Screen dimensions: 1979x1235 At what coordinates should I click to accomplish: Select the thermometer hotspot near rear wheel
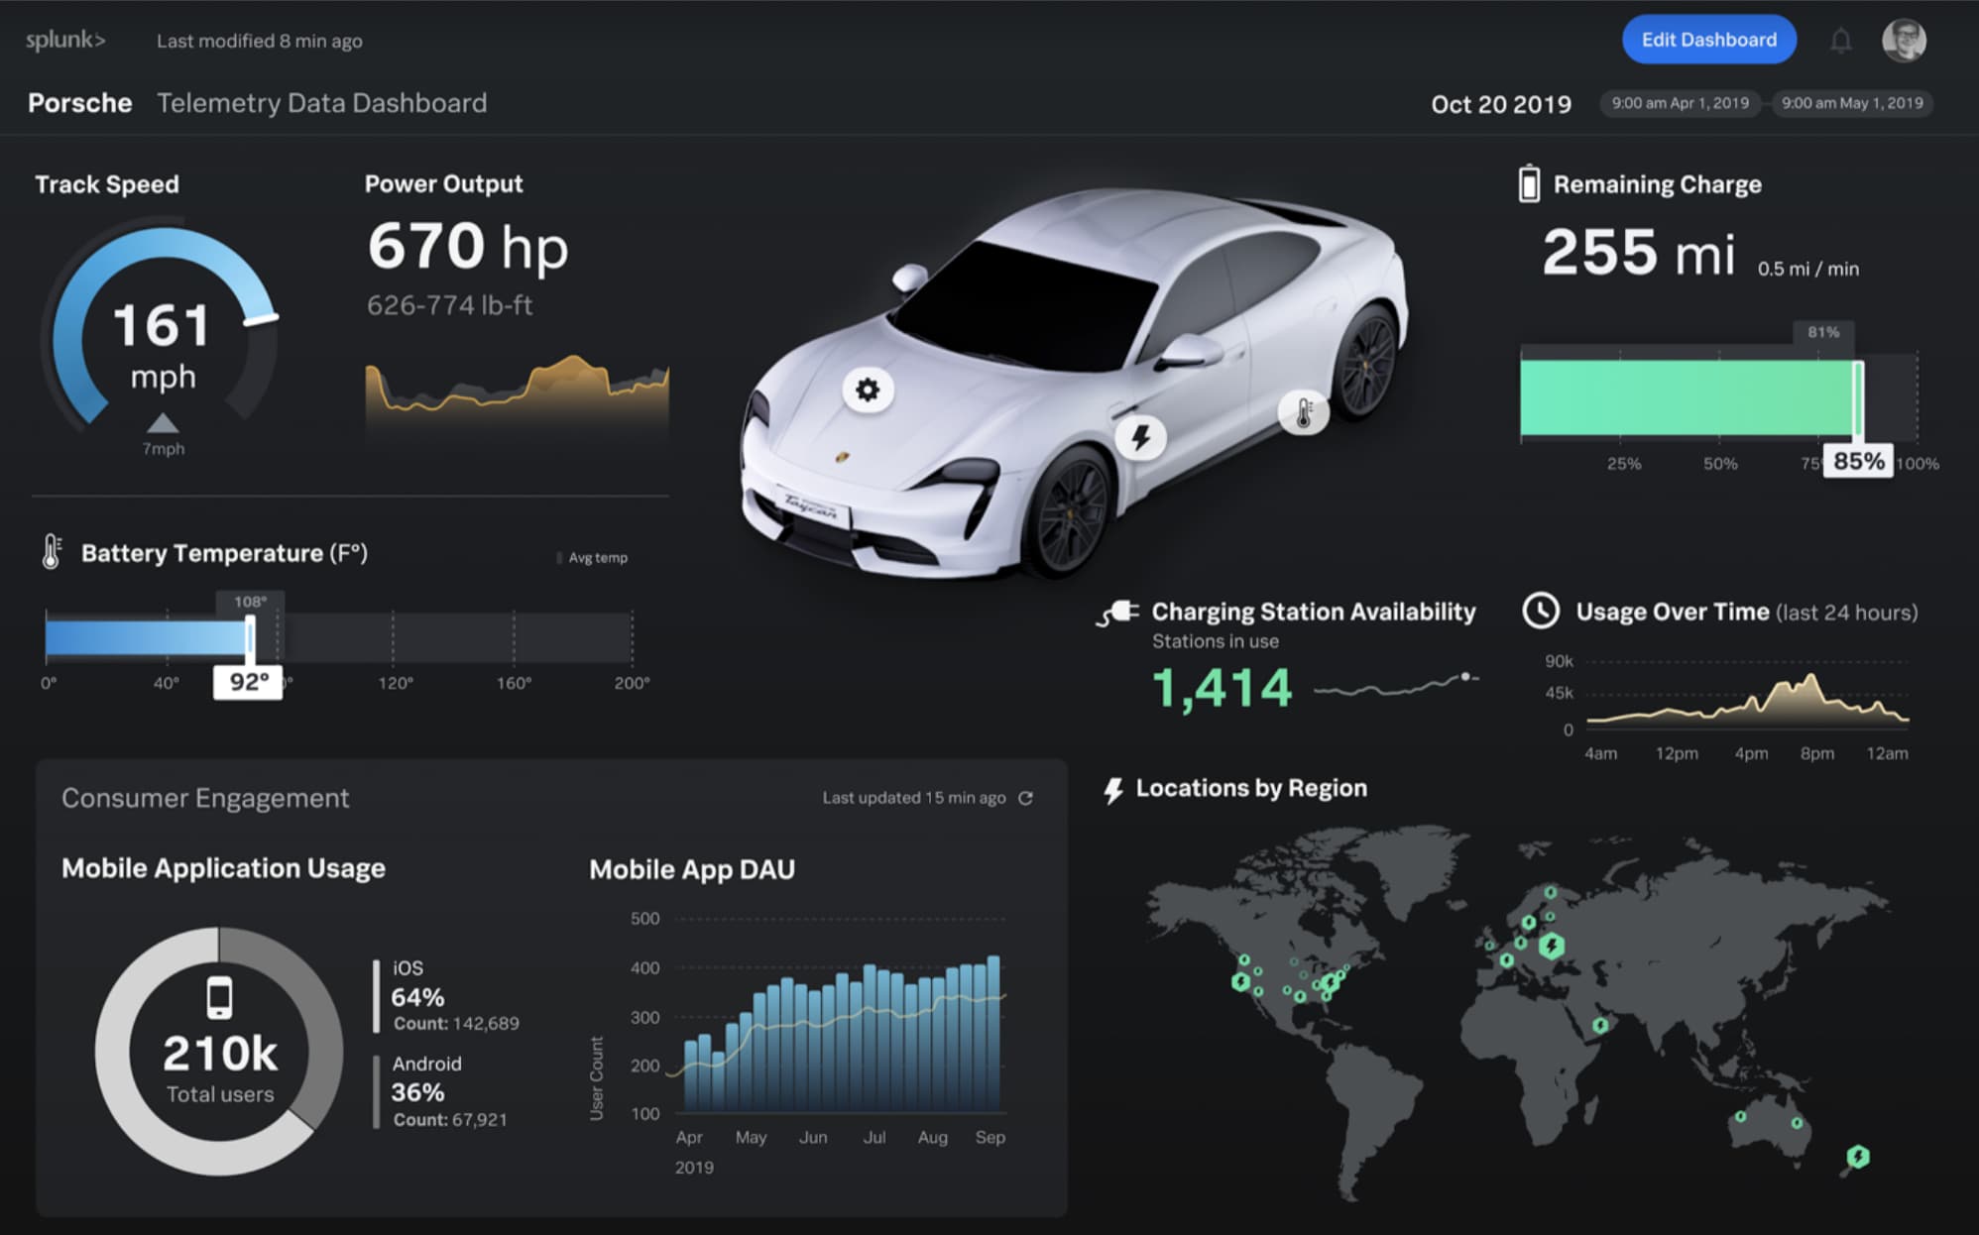click(x=1304, y=412)
